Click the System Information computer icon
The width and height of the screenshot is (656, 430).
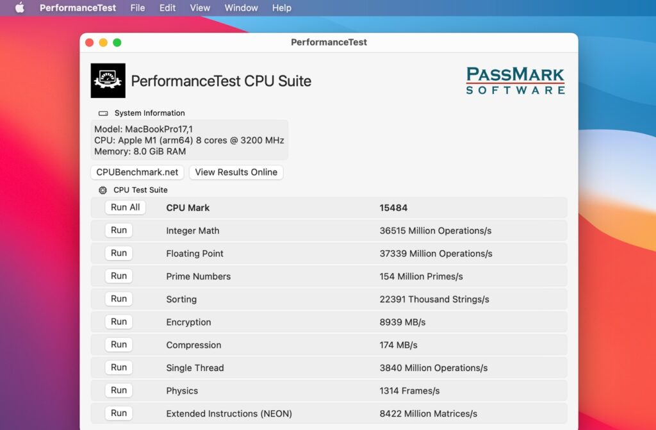point(103,113)
